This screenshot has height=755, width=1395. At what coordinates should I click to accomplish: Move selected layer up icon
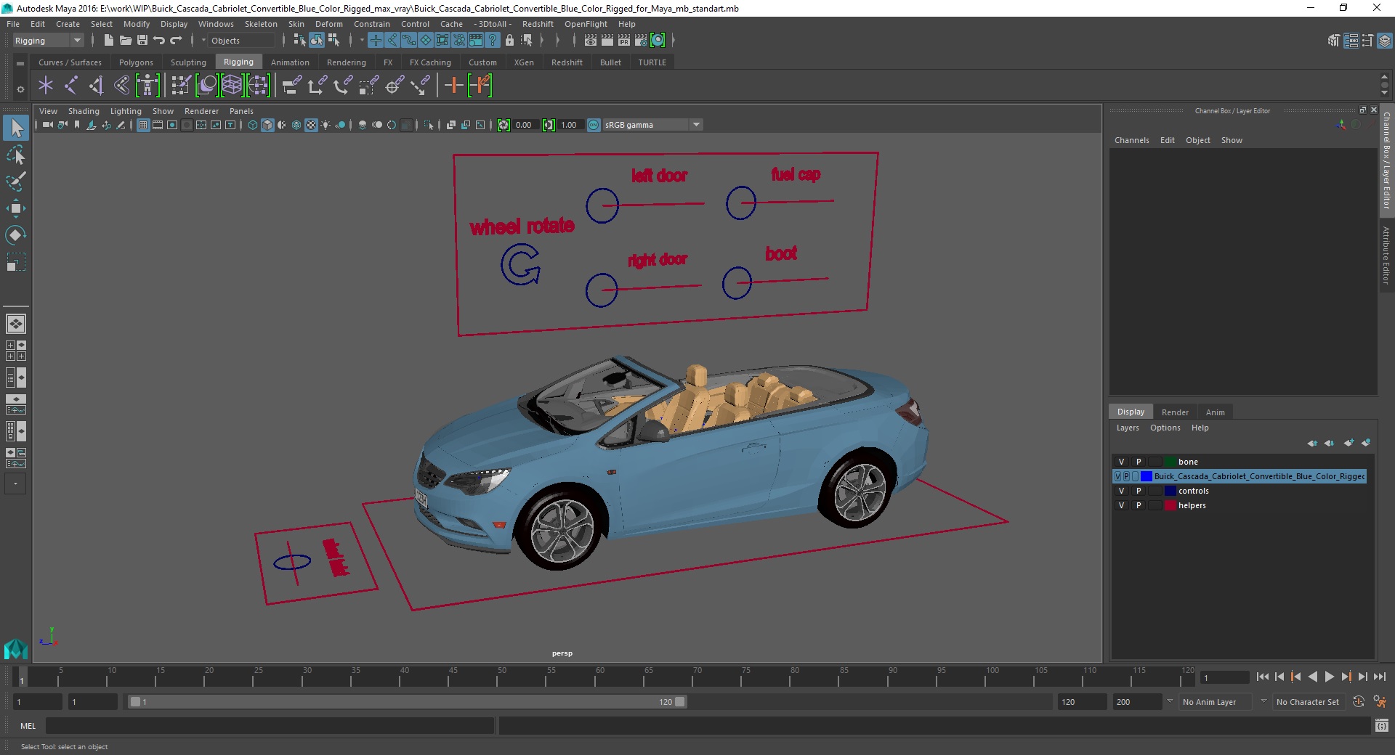click(x=1312, y=443)
